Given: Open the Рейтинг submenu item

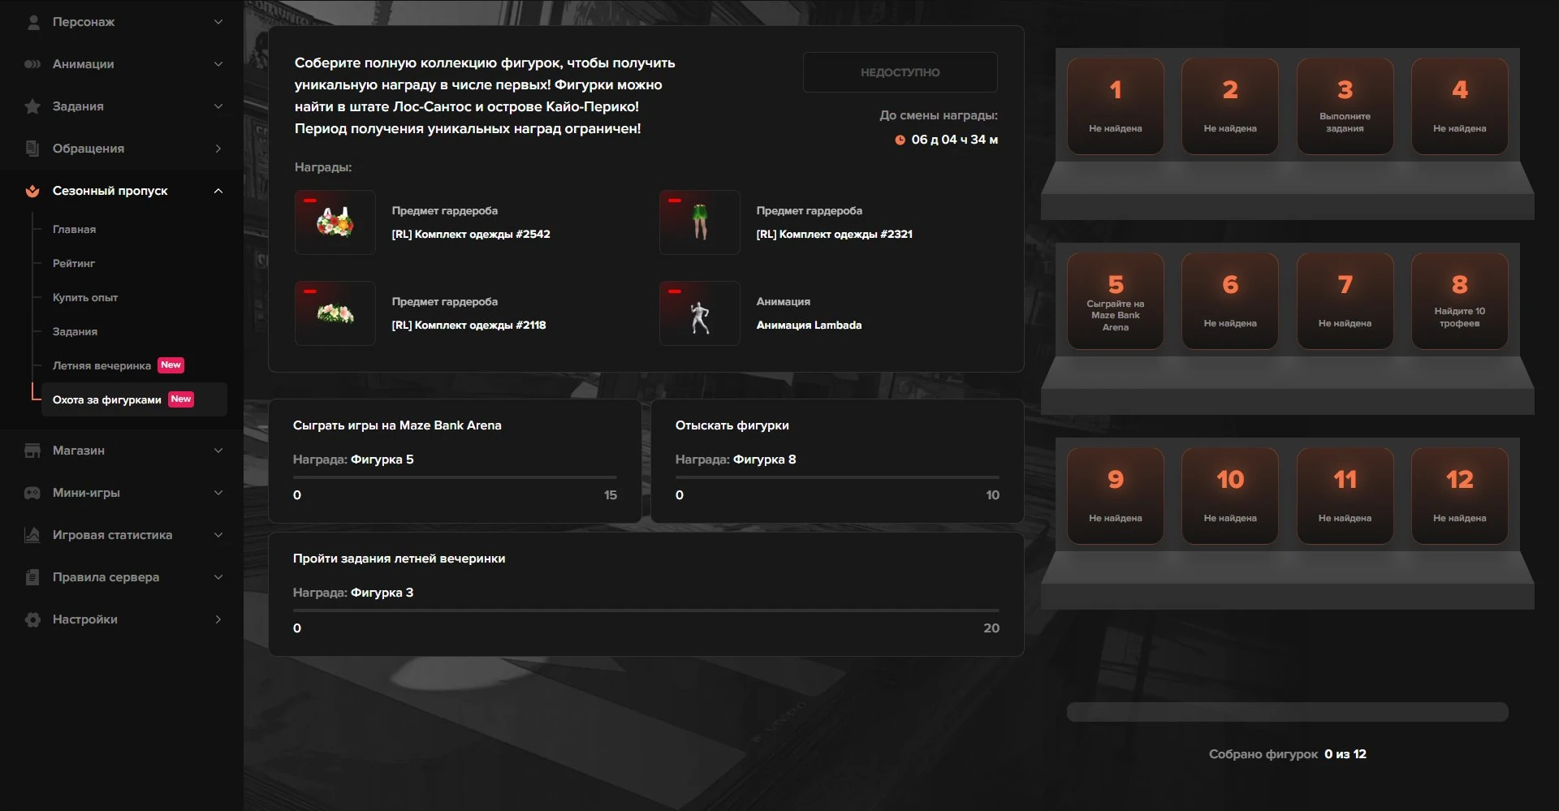Looking at the screenshot, I should click(74, 264).
